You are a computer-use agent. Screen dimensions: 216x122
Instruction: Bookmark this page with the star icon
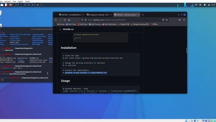click(x=167, y=20)
